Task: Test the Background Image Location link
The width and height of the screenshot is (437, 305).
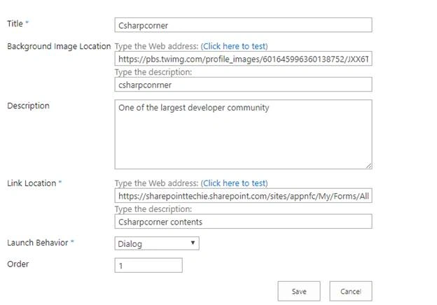Action: click(234, 46)
